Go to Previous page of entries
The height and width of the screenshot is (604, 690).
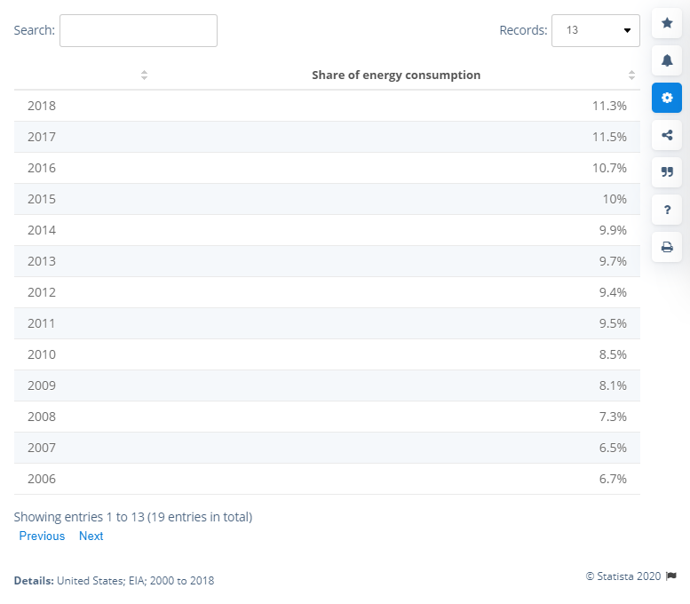pyautogui.click(x=42, y=536)
